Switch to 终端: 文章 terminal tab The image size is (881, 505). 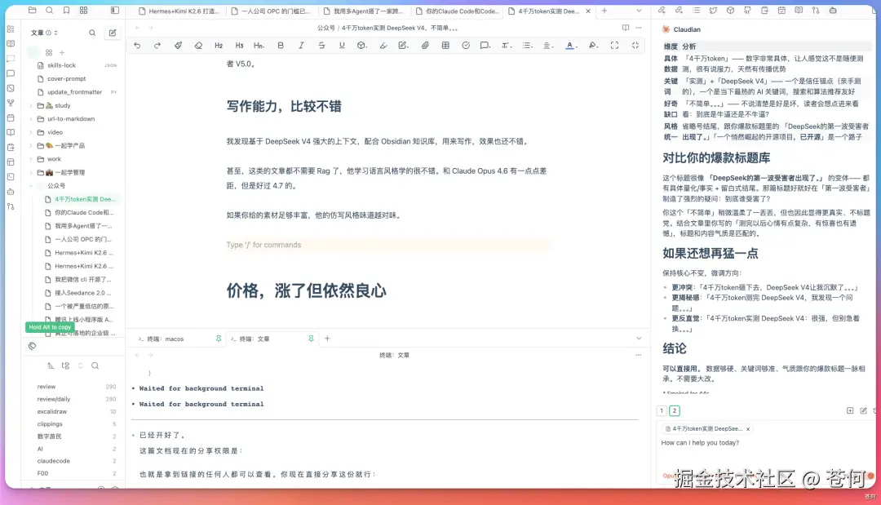tap(272, 339)
